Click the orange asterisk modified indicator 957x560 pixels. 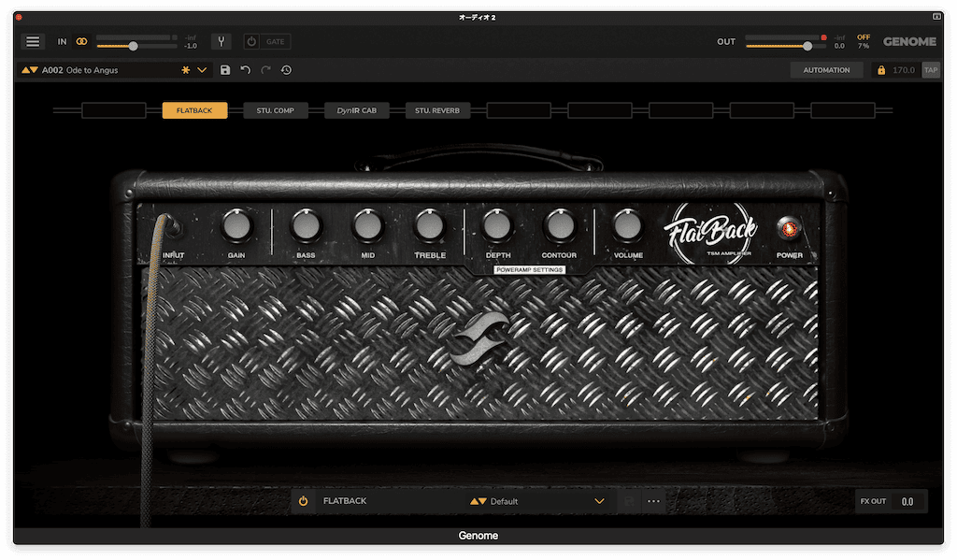tap(186, 70)
